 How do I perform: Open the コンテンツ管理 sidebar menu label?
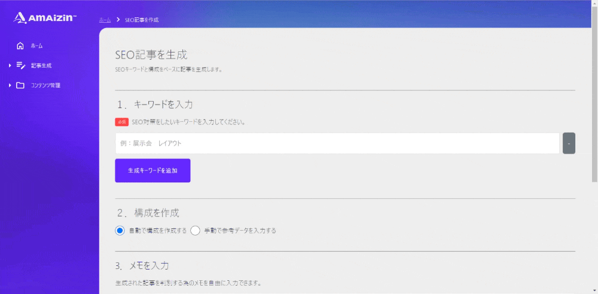45,85
